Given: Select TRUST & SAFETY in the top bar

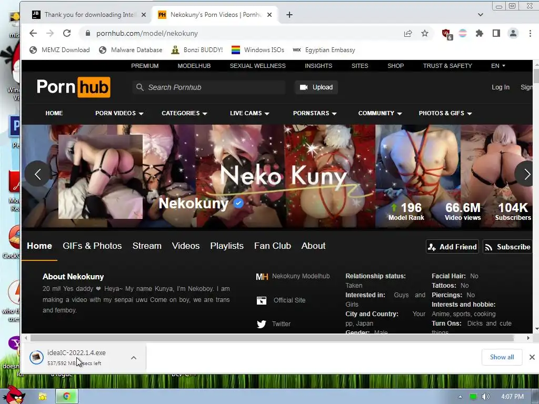Looking at the screenshot, I should tap(447, 66).
